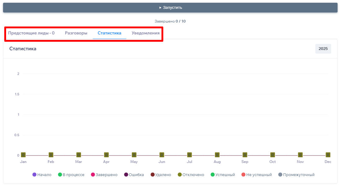This screenshot has width=340, height=191.
Task: Toggle the Начало legend series
Action: (42, 175)
